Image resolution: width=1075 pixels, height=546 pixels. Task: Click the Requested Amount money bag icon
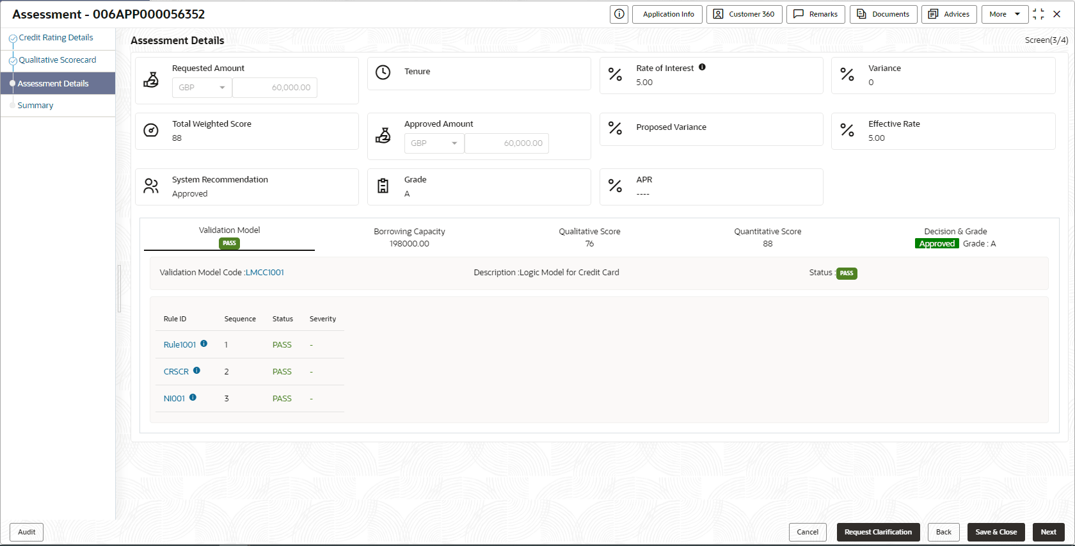[151, 79]
